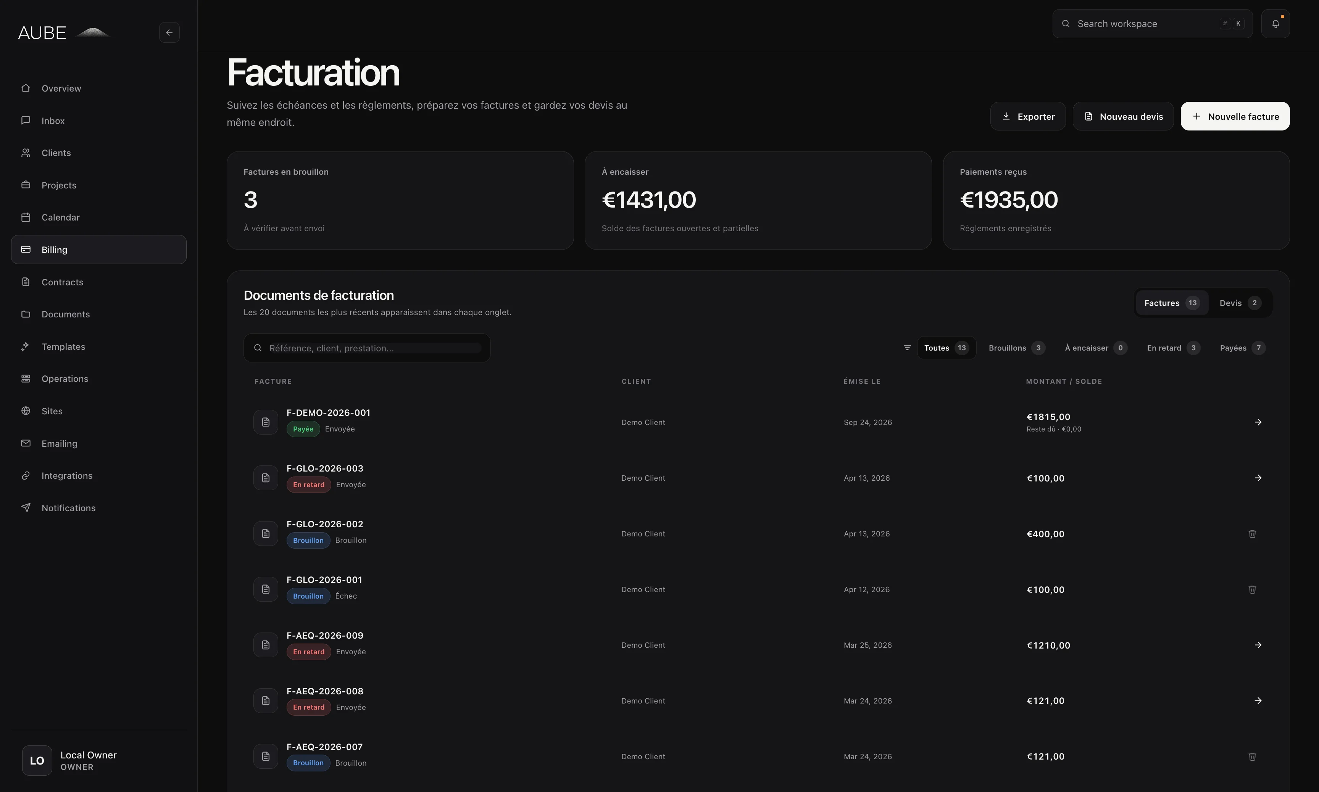Navigate to Clients
The width and height of the screenshot is (1319, 792).
[x=99, y=153]
